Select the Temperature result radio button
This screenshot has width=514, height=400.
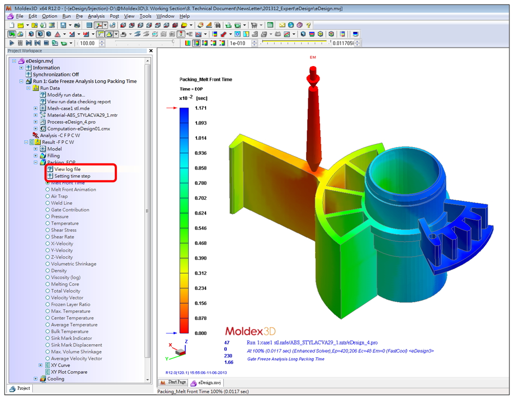coord(48,223)
